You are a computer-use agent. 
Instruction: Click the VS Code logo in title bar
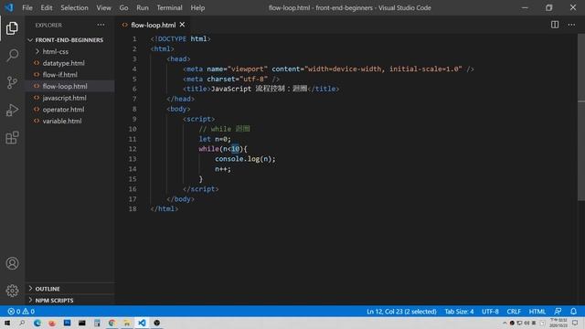(x=9, y=7)
